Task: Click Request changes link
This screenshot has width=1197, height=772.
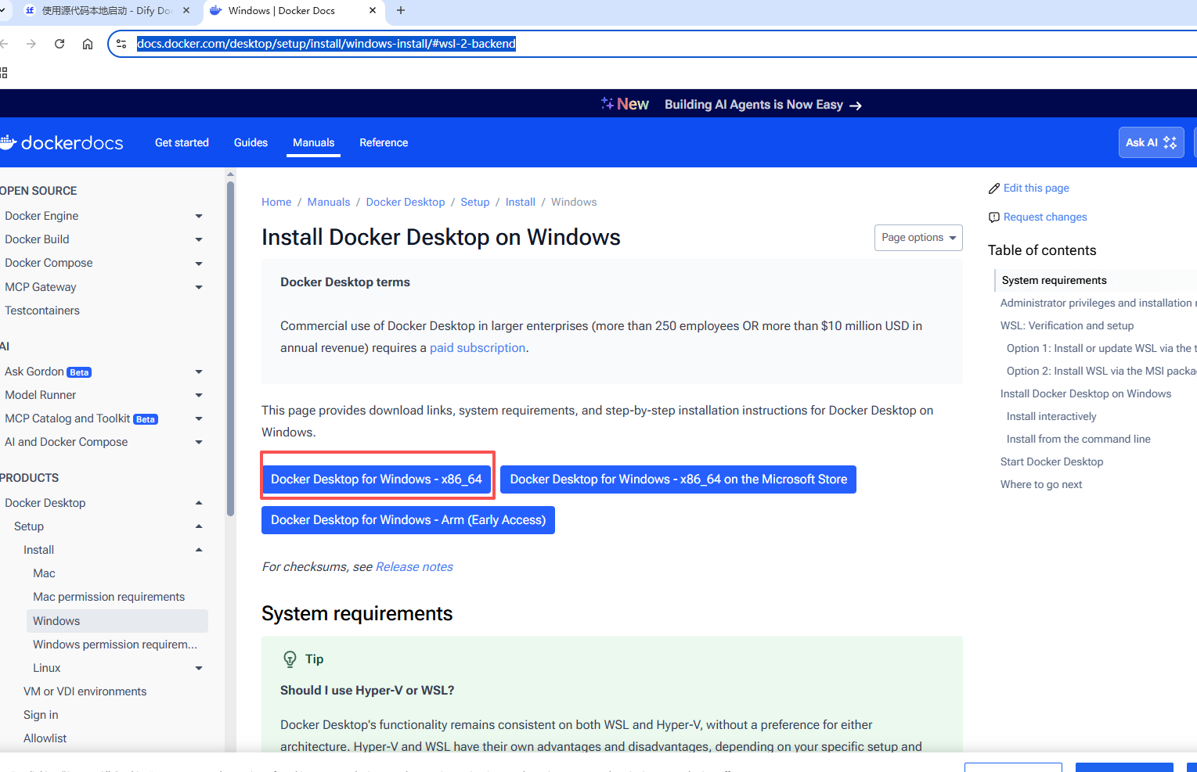Action: coord(1045,217)
